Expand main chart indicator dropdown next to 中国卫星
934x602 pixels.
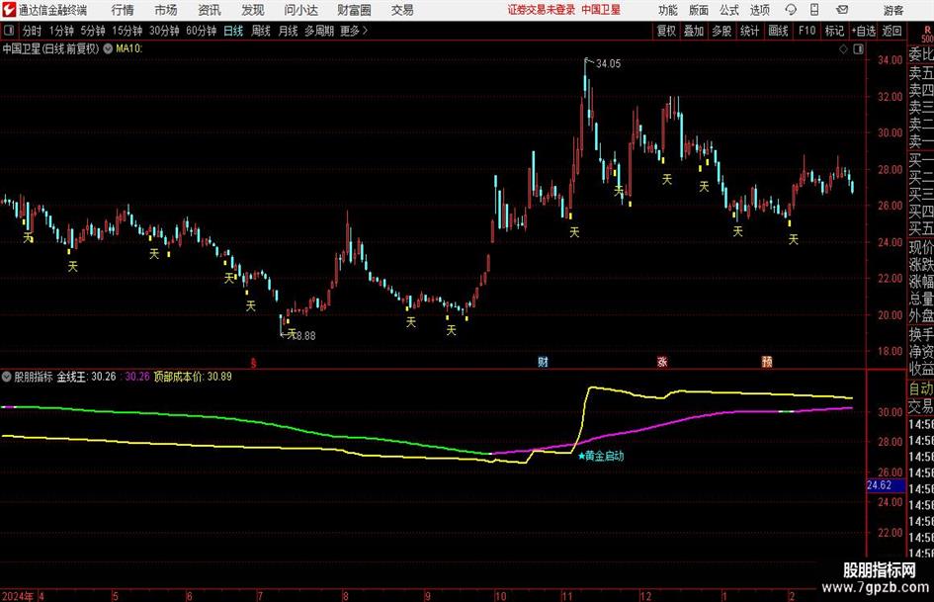point(108,48)
